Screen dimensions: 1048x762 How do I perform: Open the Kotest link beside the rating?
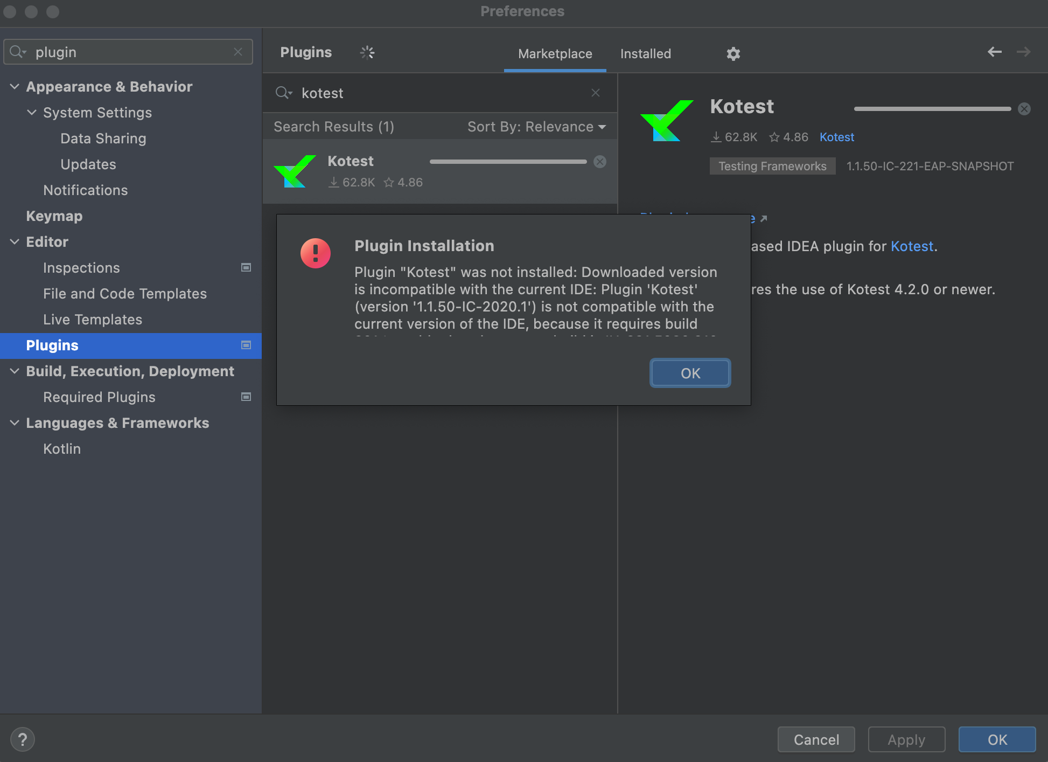(x=836, y=137)
